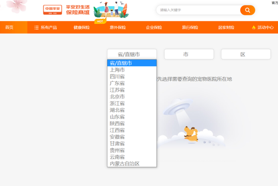This screenshot has height=186, width=278.
Task: Click the keyword search input field
Action: (198, 10)
